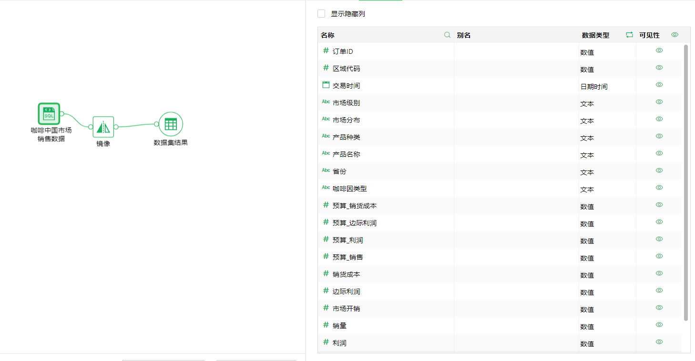
Task: Click the alias field for 产品种类
Action: (516, 138)
